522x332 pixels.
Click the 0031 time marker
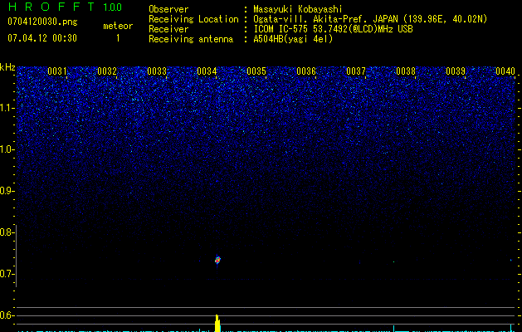pos(57,71)
